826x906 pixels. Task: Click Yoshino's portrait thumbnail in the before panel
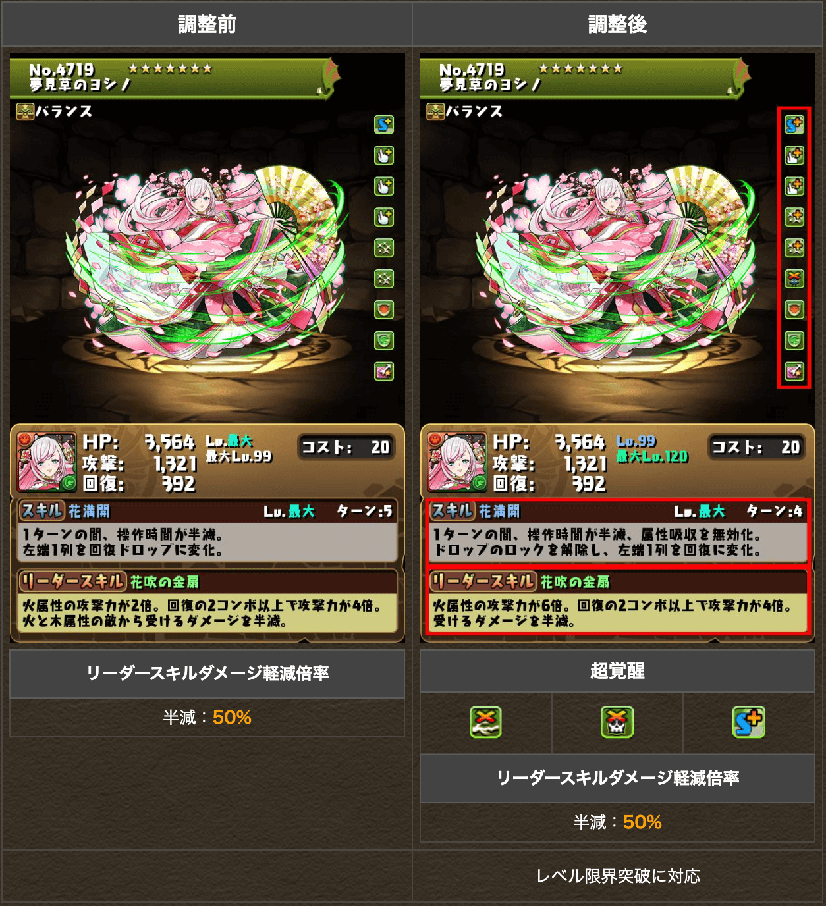[x=47, y=462]
